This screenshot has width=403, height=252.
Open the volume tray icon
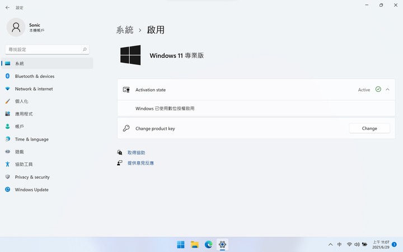(357, 244)
